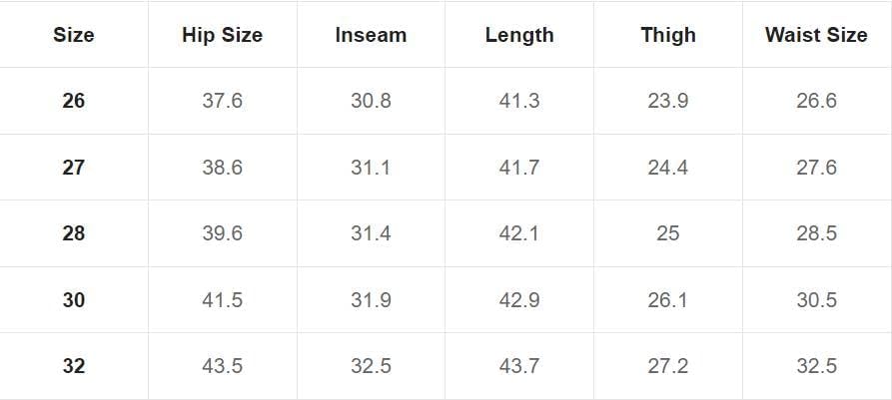Click inseam value 31.1
Image resolution: width=892 pixels, height=400 pixels.
pos(371,168)
